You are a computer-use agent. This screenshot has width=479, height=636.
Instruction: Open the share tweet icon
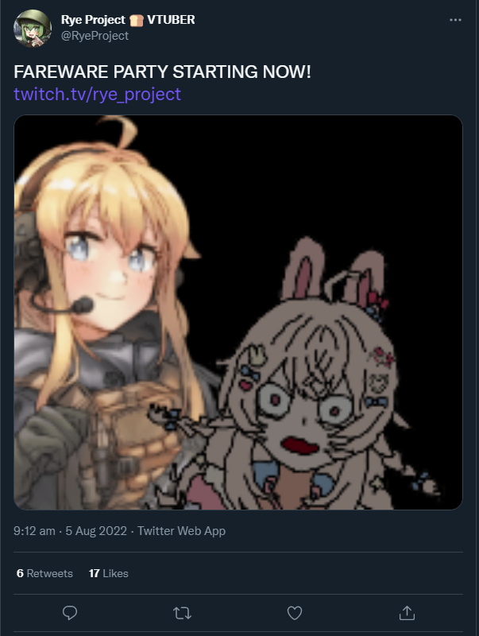coord(407,613)
